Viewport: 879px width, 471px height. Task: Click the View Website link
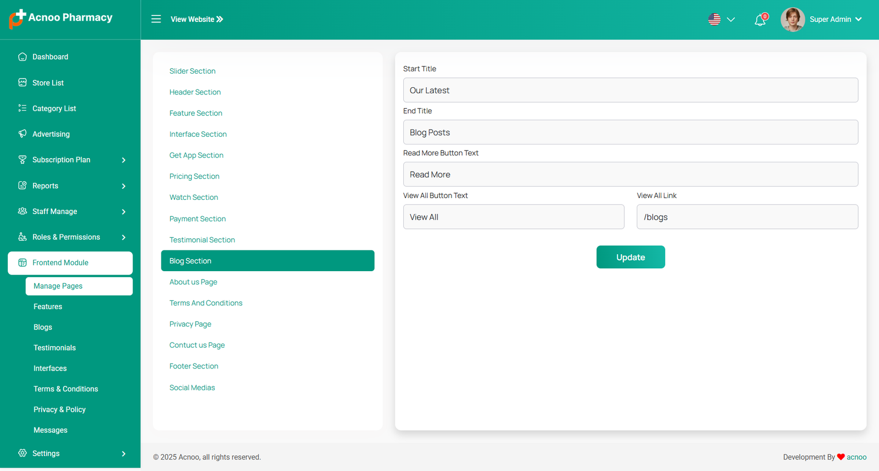[197, 19]
